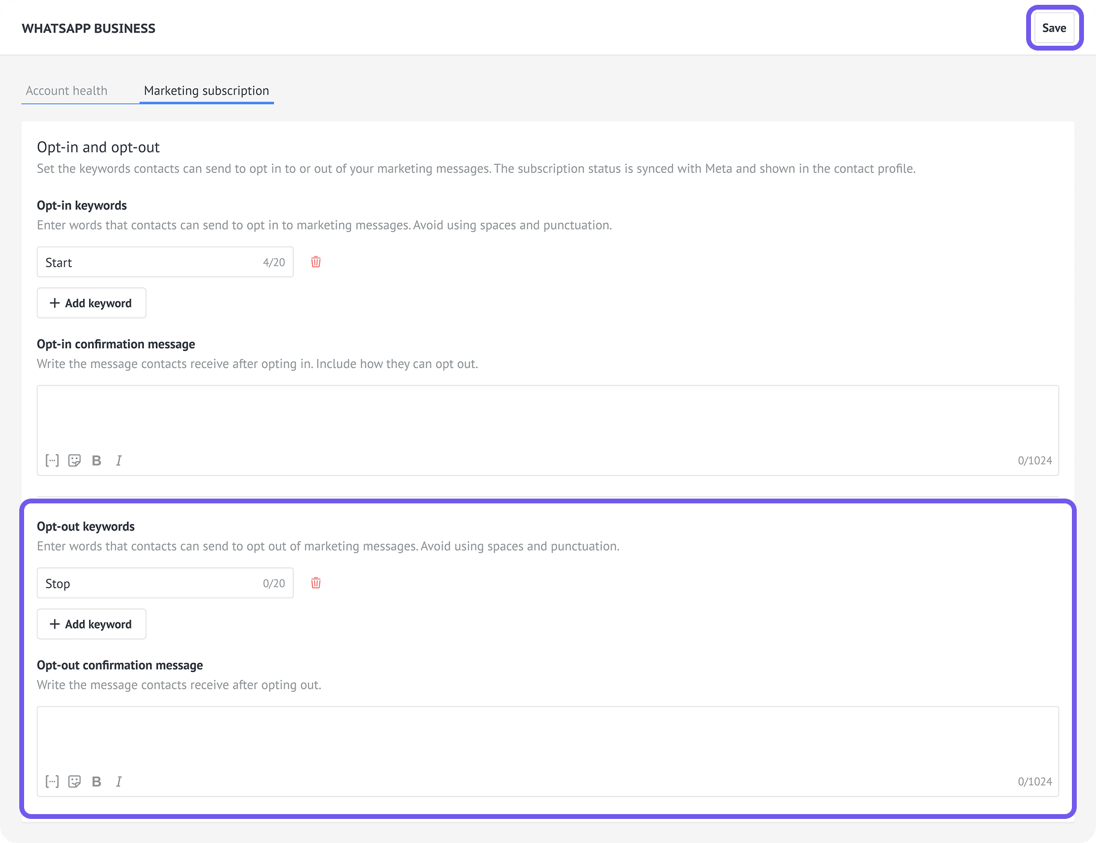Delete the Stop opt-out keyword
The width and height of the screenshot is (1096, 843).
tap(316, 583)
